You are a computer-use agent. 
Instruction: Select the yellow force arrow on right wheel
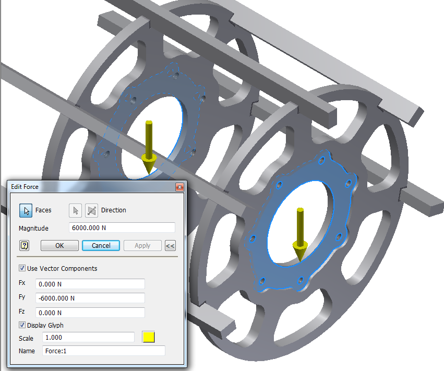pyautogui.click(x=299, y=234)
